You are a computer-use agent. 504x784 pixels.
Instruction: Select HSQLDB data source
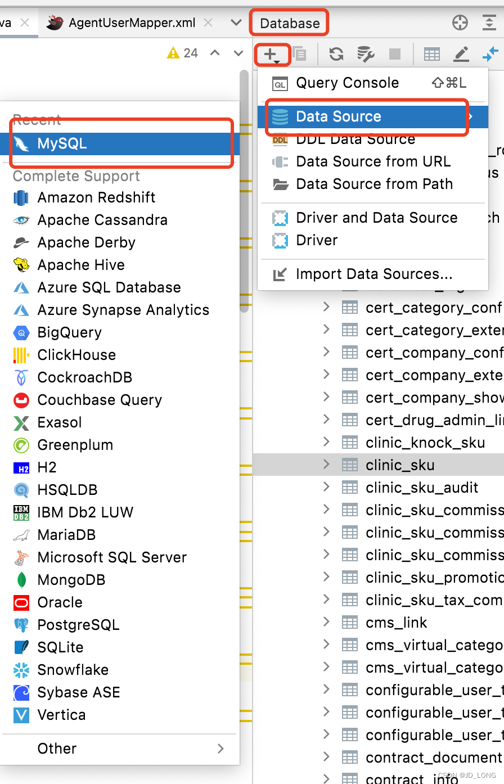coord(120,490)
